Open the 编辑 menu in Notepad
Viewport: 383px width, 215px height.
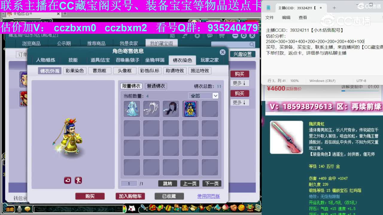tap(286, 18)
